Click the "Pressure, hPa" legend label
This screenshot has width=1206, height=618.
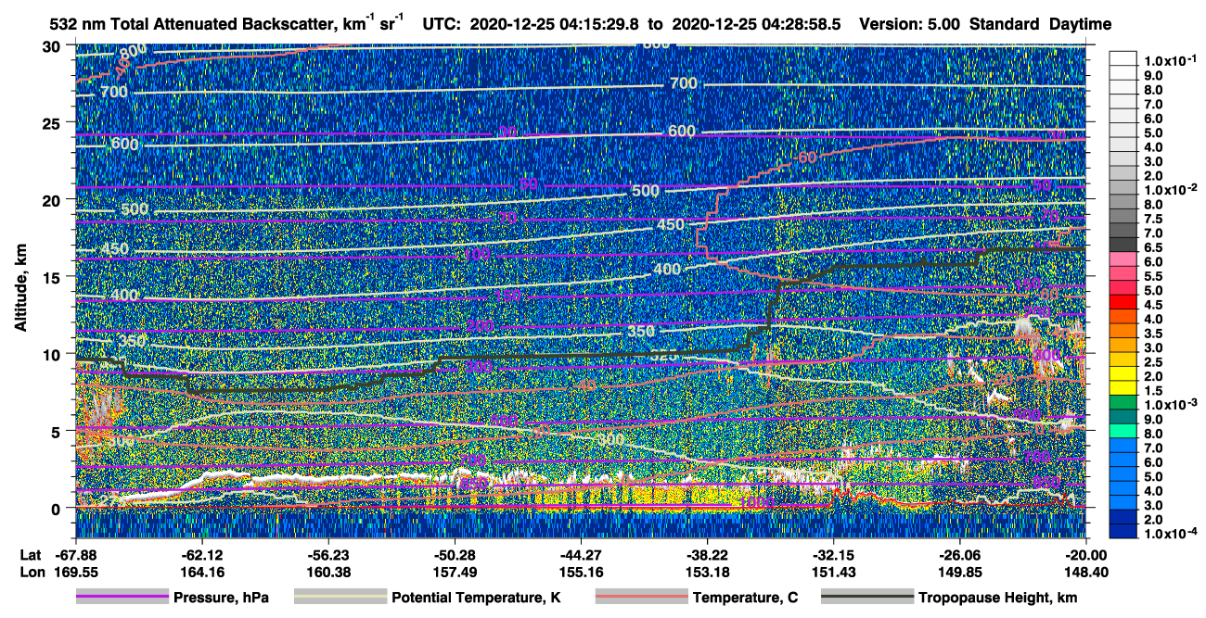tap(220, 598)
